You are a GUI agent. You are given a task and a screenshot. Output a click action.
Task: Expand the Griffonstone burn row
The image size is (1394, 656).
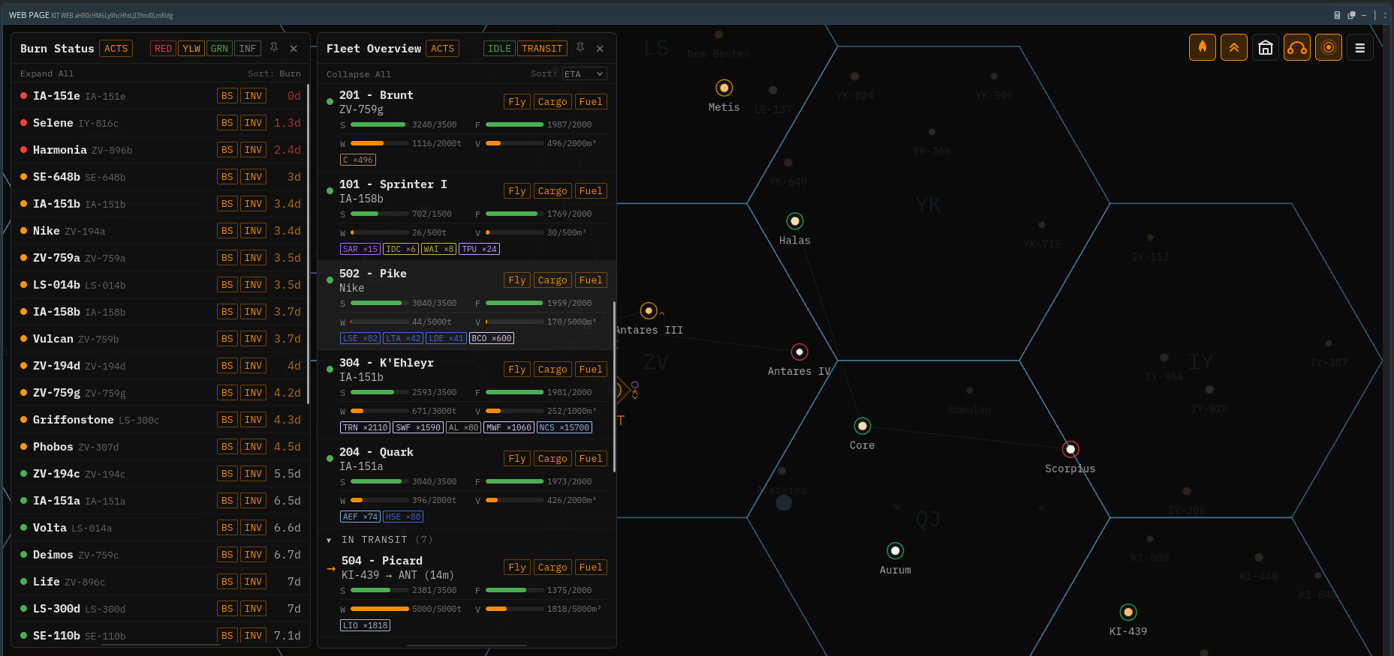(161, 420)
